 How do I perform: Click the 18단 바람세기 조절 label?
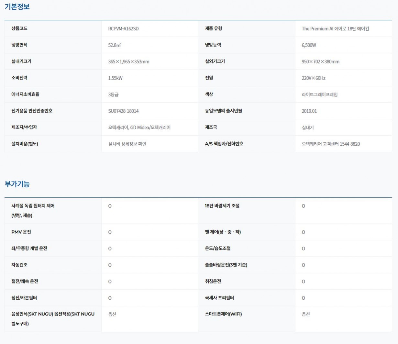(222, 206)
